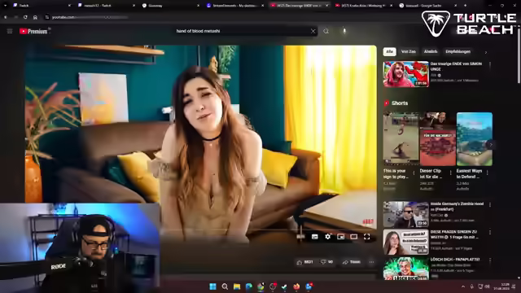Toggle the autoplay switch in the player

point(300,237)
